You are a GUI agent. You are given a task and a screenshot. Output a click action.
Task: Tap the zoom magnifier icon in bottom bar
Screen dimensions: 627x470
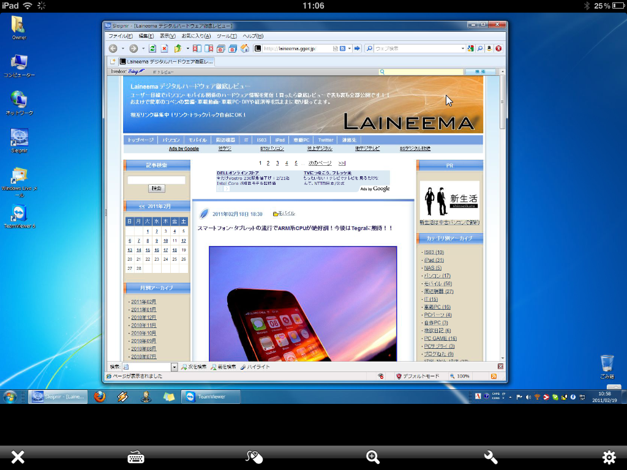[373, 457]
